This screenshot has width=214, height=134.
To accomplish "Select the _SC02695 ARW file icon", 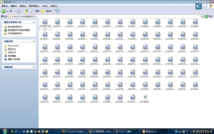I will pos(95,35).
